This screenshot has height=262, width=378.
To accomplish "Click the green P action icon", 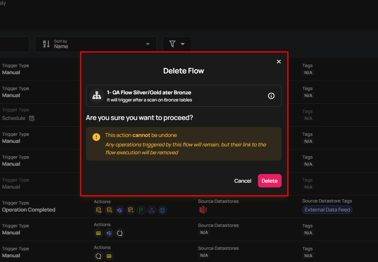I will [141, 210].
